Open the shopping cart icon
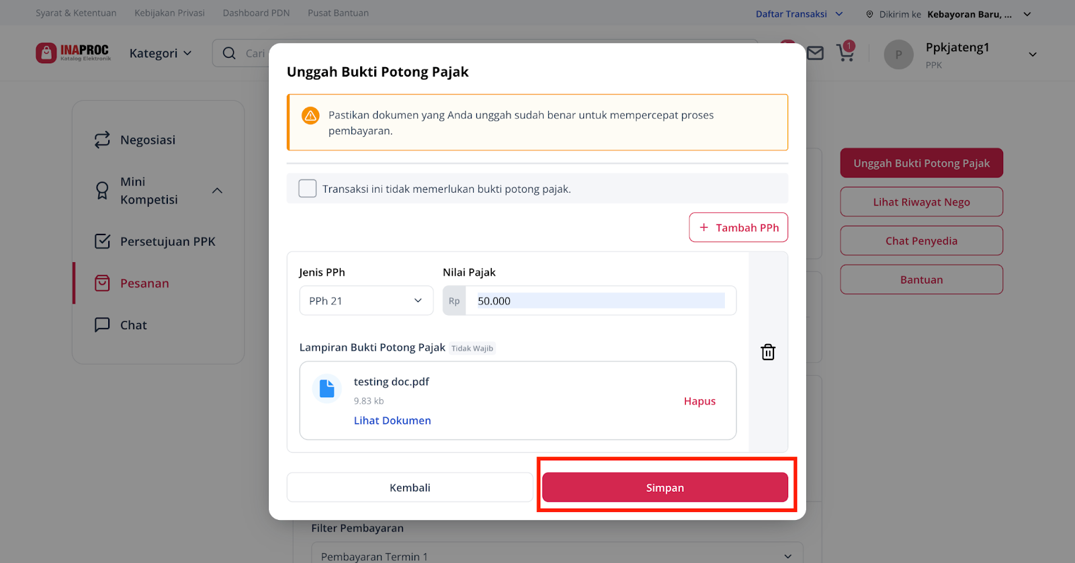1075x563 pixels. [x=845, y=52]
